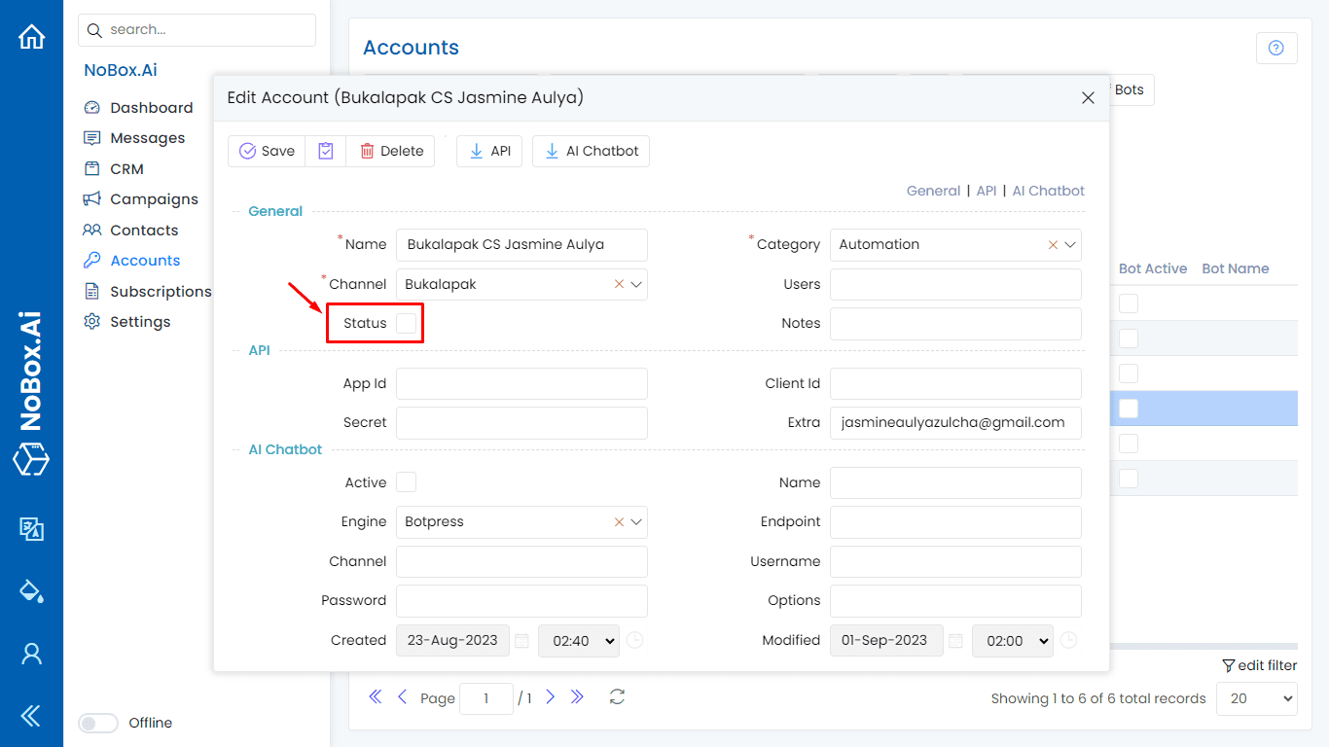Click the Delete button
1329x747 pixels.
391,151
